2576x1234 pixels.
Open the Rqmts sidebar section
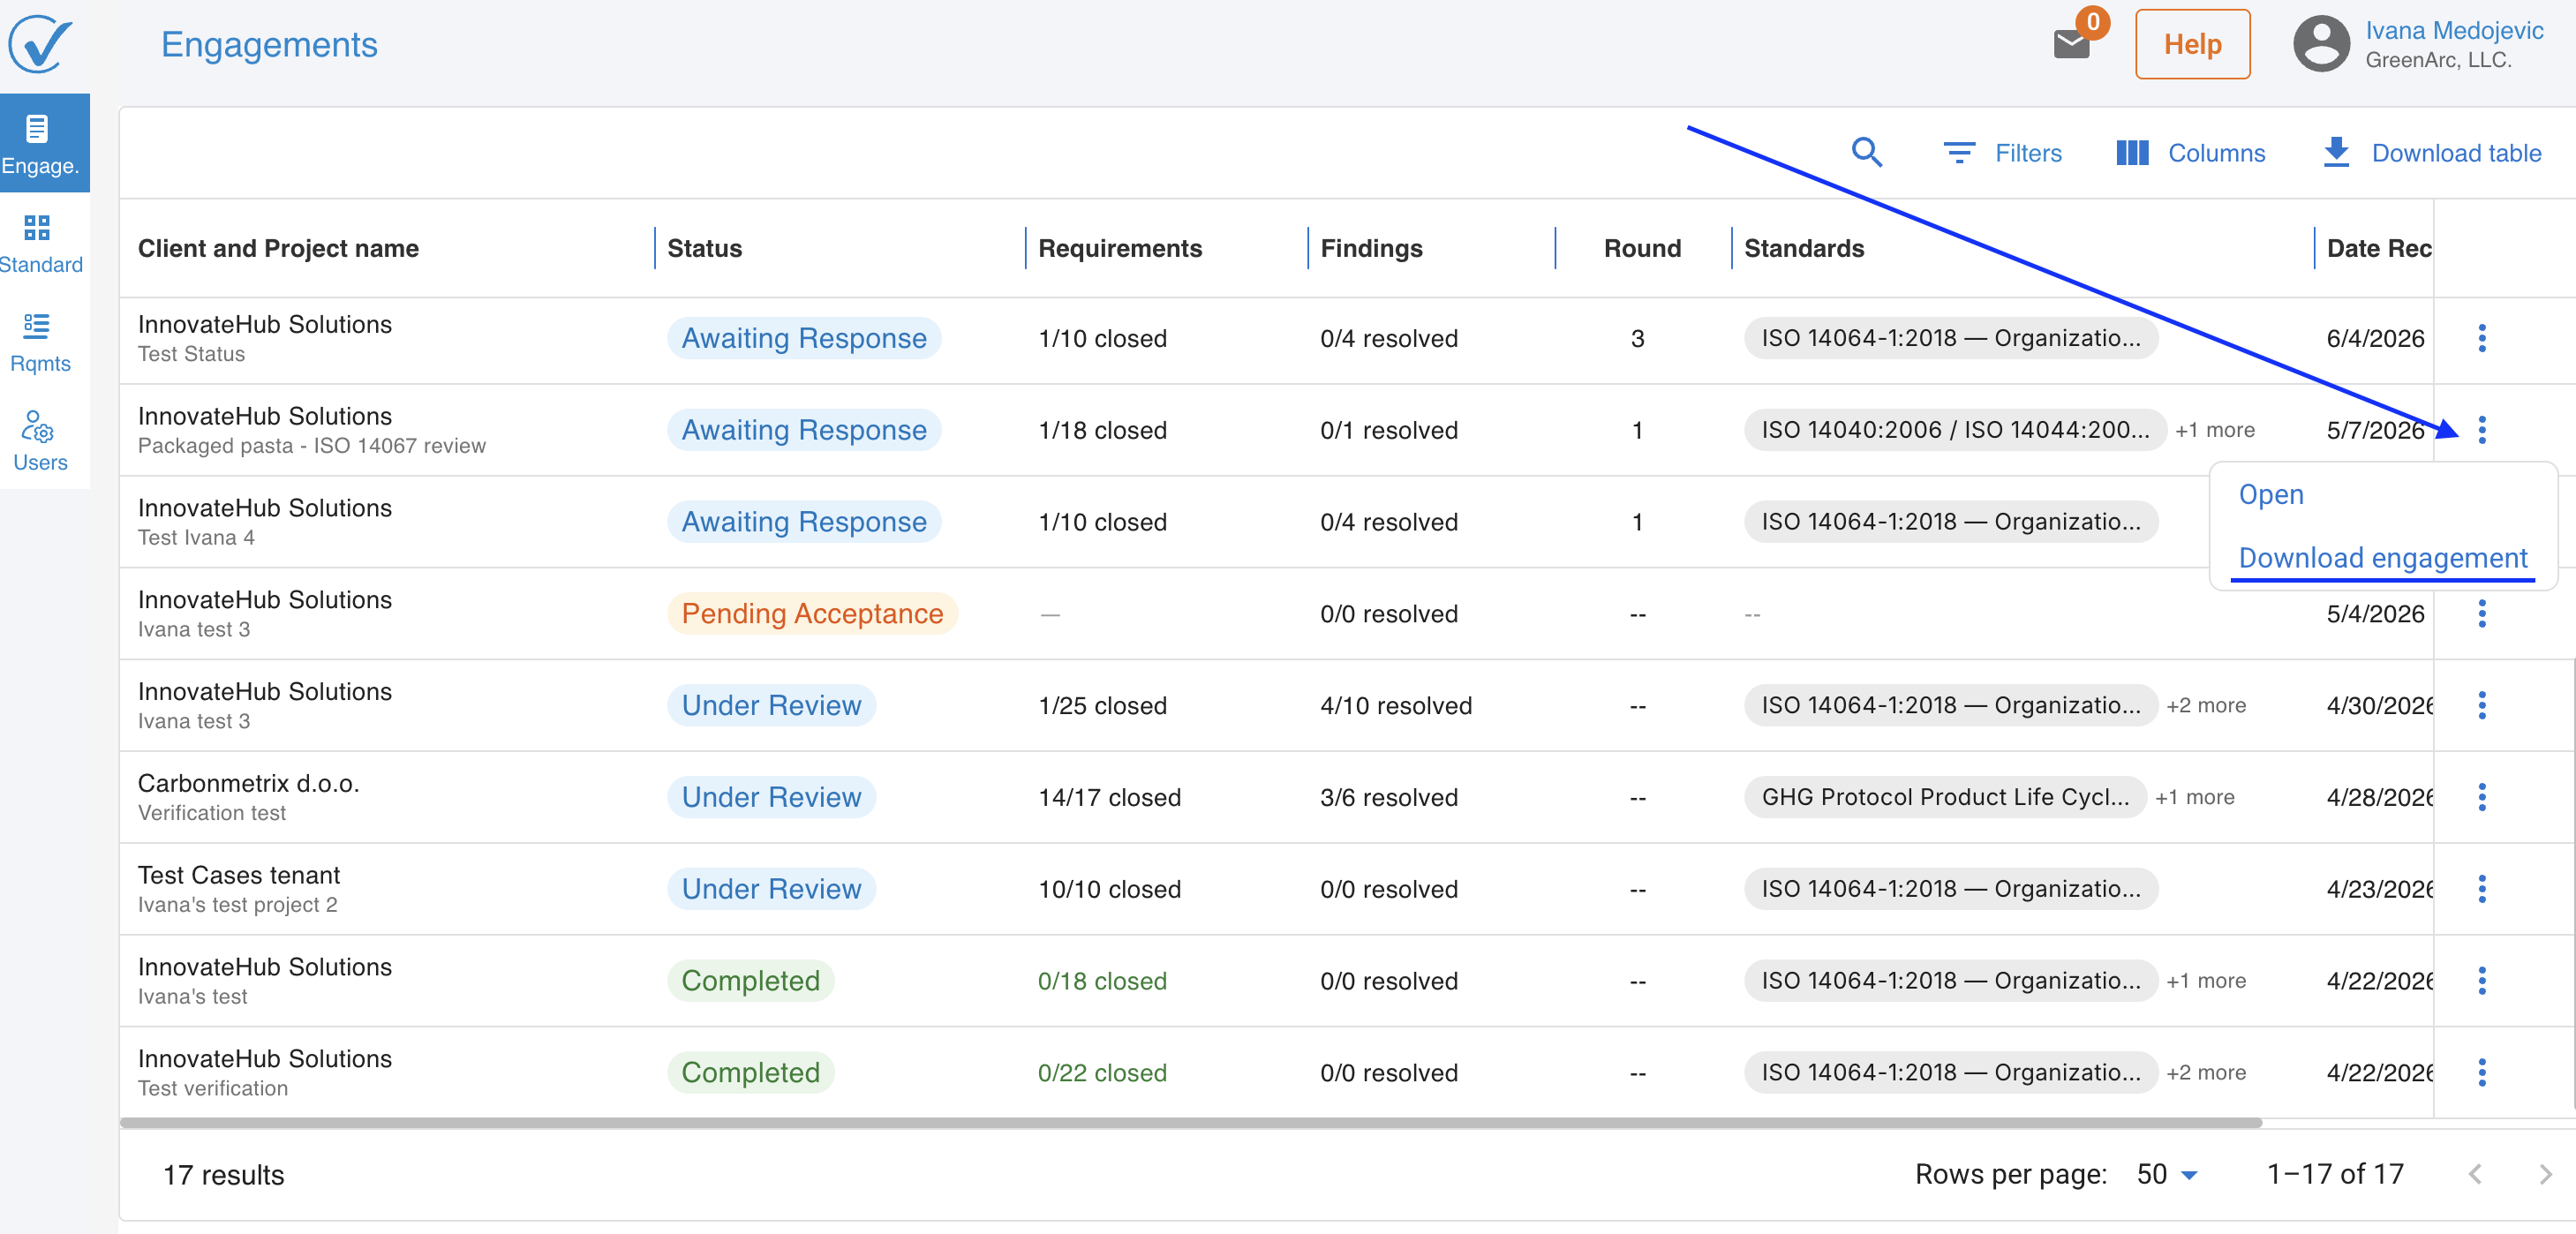coord(40,342)
